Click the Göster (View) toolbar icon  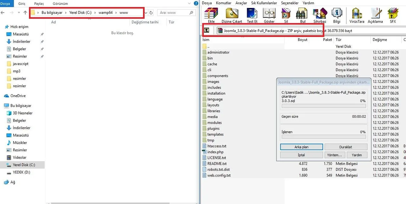[x=269, y=15]
